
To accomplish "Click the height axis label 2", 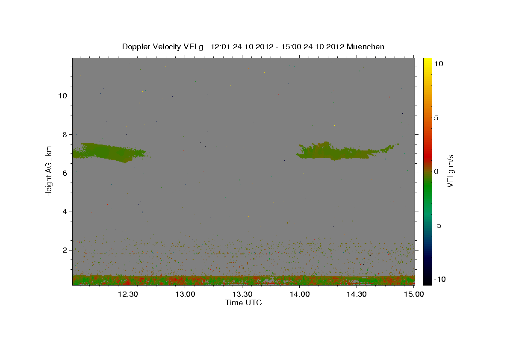I will point(65,250).
